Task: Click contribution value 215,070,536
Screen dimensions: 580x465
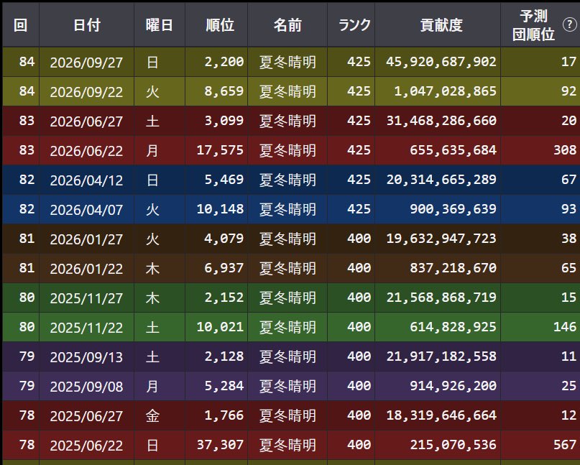Action: click(x=453, y=445)
